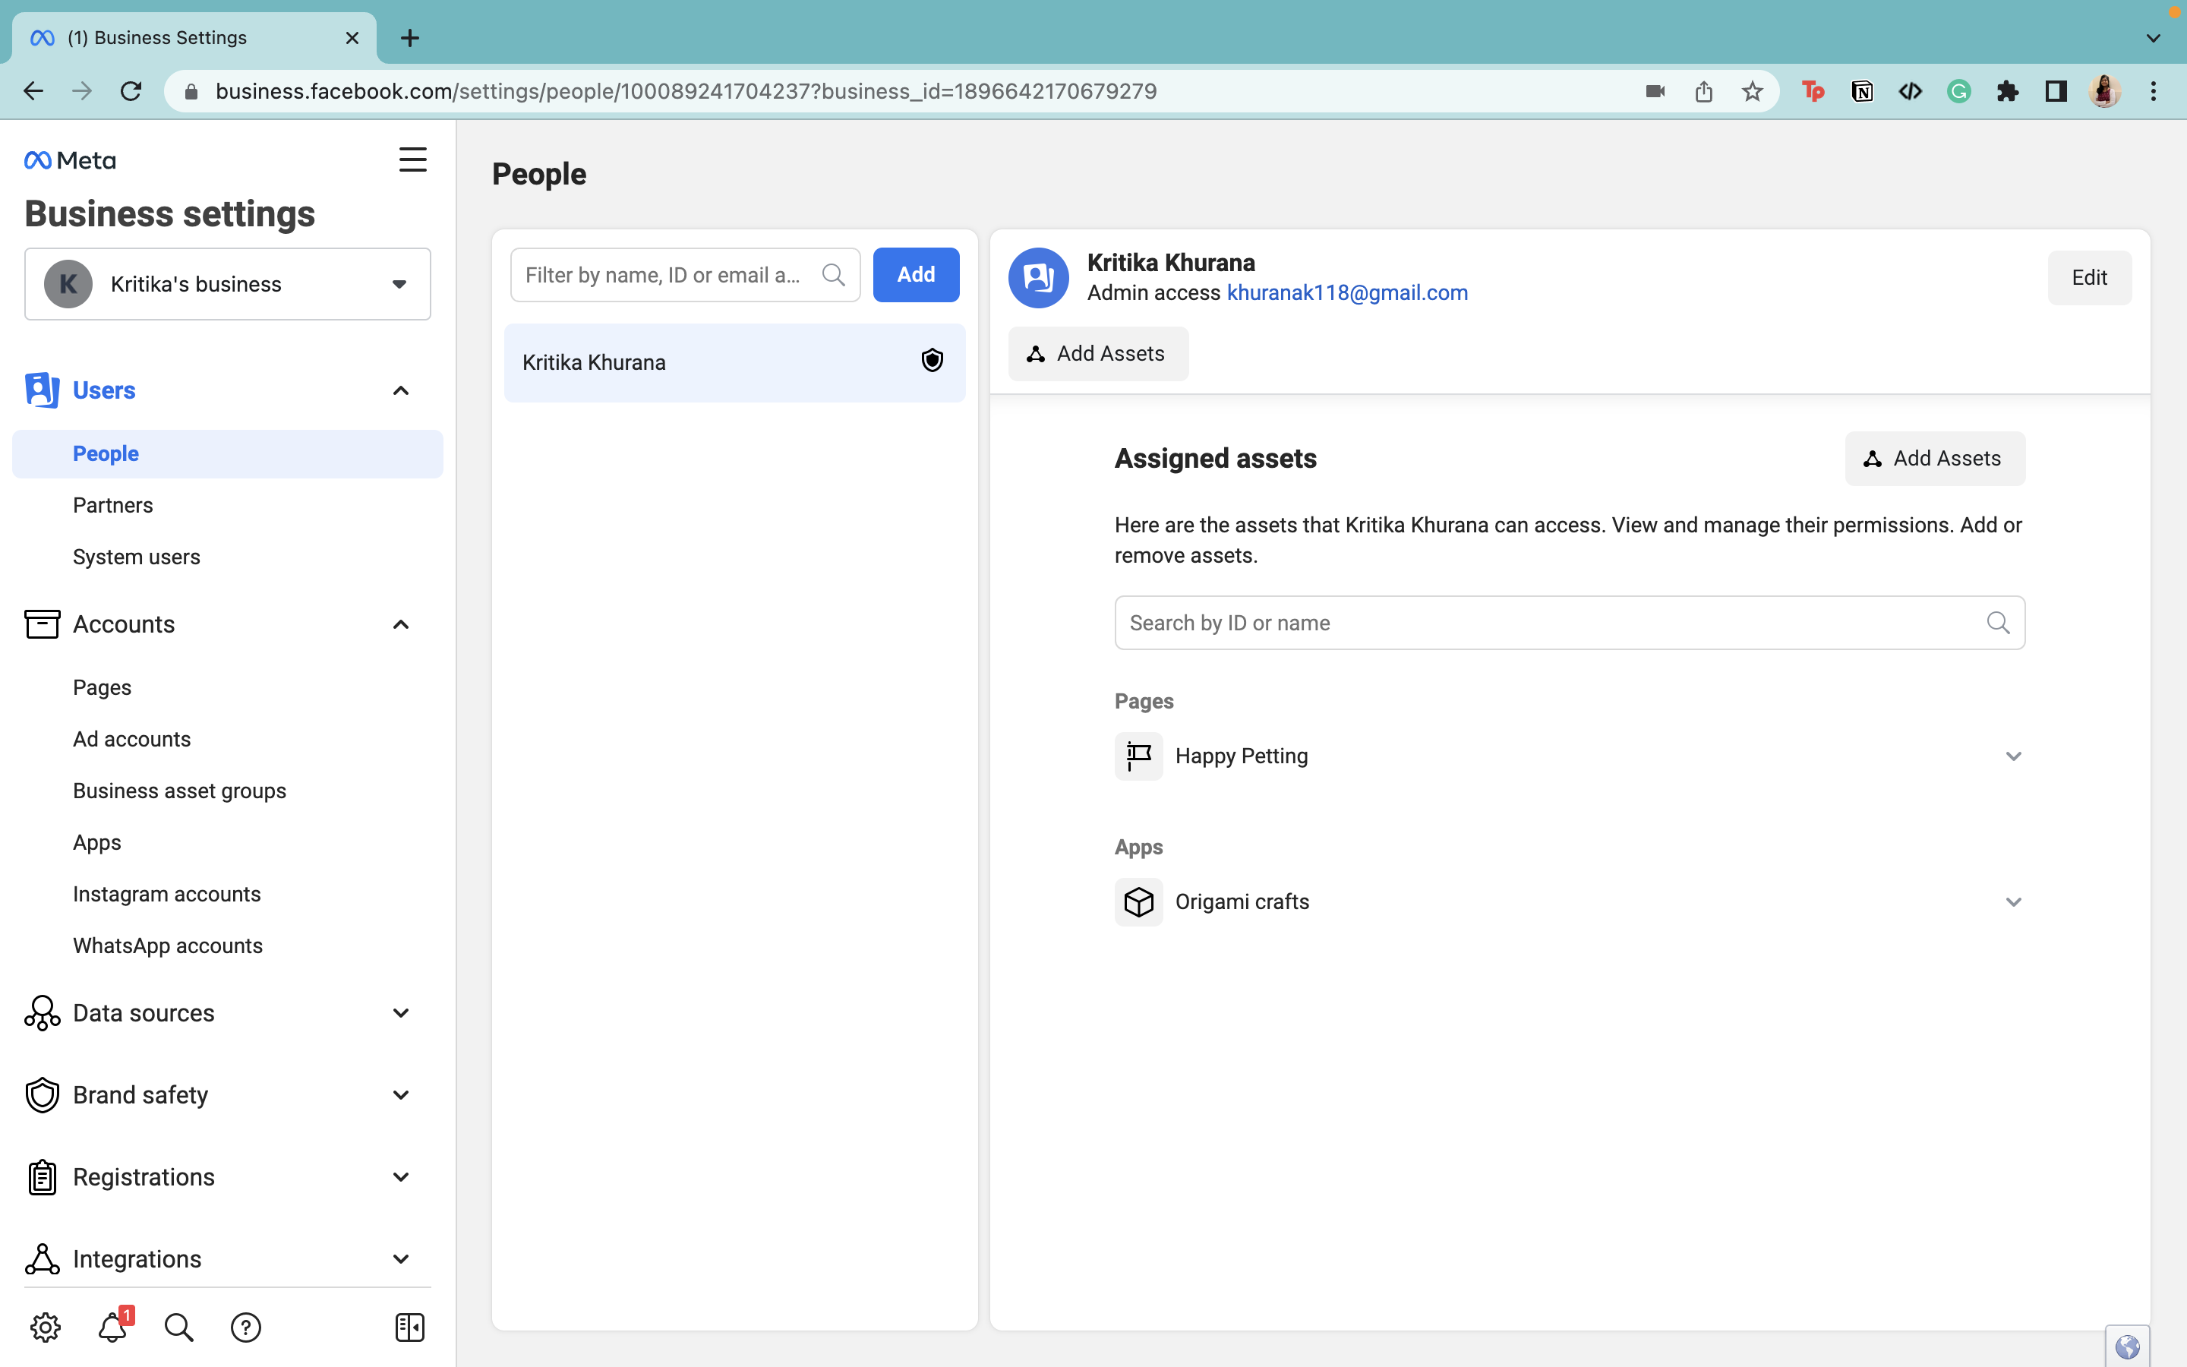
Task: Expand the Integrations section
Action: [400, 1258]
